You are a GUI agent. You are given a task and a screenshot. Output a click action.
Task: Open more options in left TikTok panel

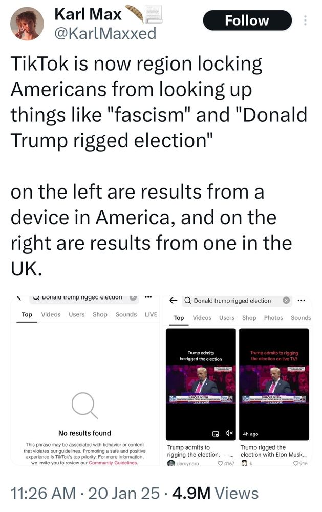pos(148,297)
